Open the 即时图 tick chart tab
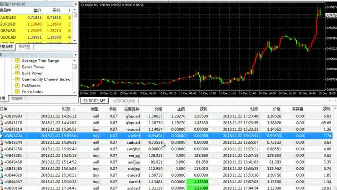 click(x=24, y=47)
